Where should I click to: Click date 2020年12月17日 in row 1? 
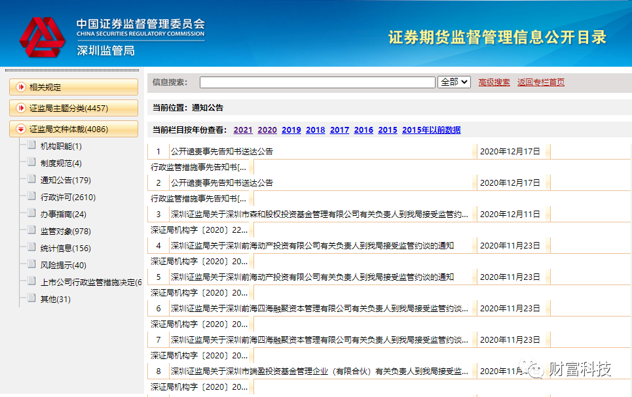510,151
